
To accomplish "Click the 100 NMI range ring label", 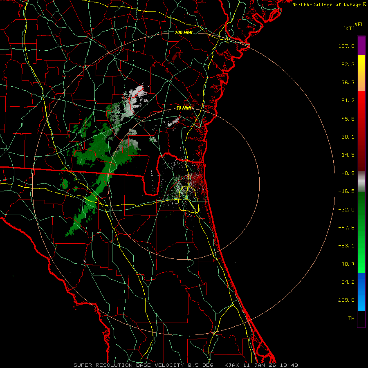I will tap(184, 32).
